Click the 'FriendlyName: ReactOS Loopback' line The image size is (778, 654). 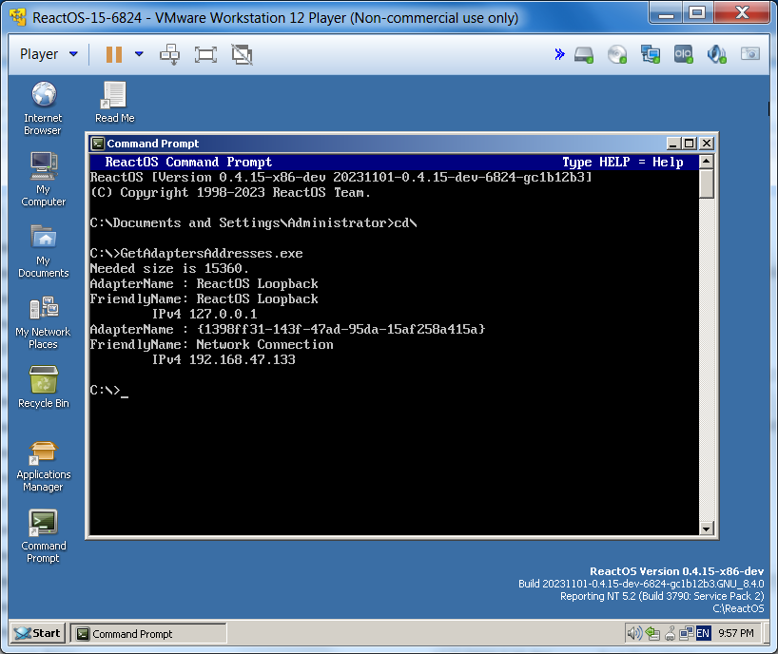[204, 299]
